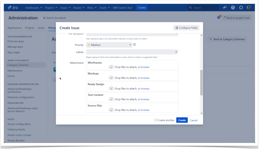Open Configure Fields in the dialog header
This screenshot has width=260, height=150.
coord(186,28)
